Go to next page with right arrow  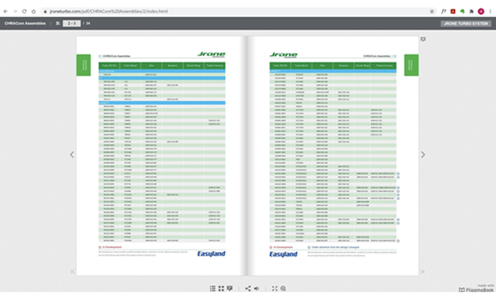coord(423,155)
